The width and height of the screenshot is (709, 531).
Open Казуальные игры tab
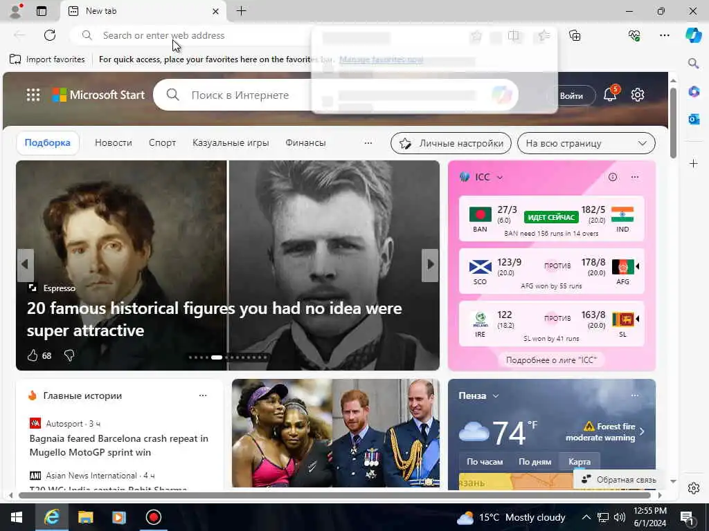(x=231, y=142)
